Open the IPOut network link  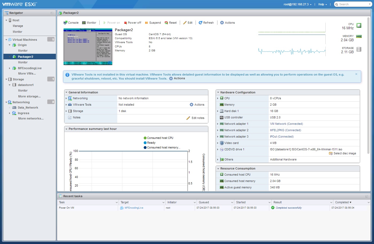pyautogui.click(x=282, y=137)
